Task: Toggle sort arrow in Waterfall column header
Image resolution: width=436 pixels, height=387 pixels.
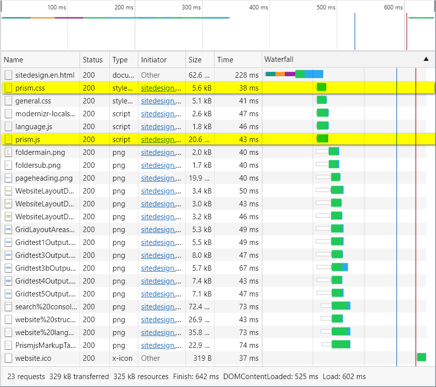Action: [426, 59]
